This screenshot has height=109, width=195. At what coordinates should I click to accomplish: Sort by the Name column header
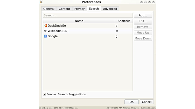[79, 21]
